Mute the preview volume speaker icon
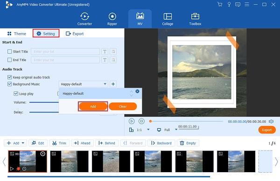The width and height of the screenshot is (280, 181). [x=271, y=121]
